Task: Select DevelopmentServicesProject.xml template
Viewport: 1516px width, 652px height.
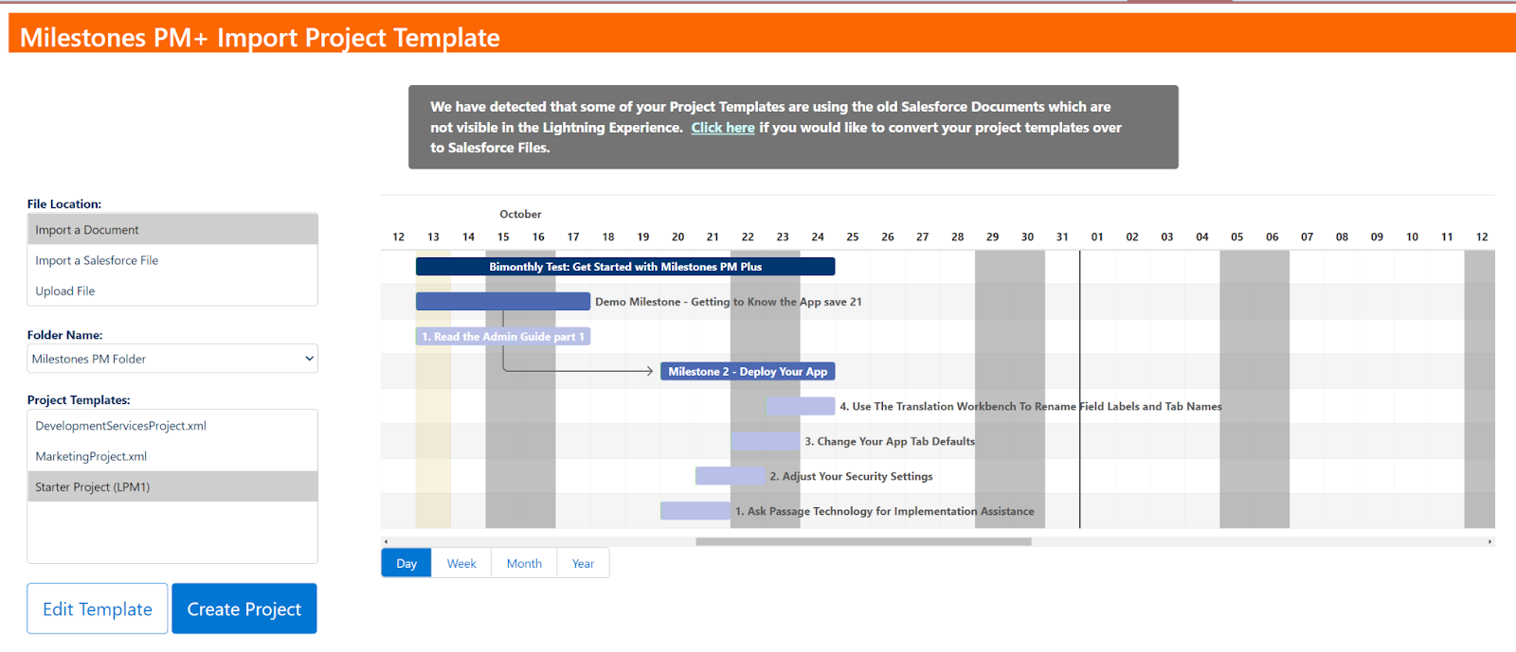Action: pos(172,426)
